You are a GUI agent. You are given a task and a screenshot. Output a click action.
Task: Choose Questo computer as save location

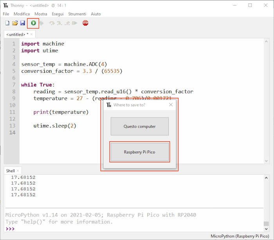coord(139,126)
